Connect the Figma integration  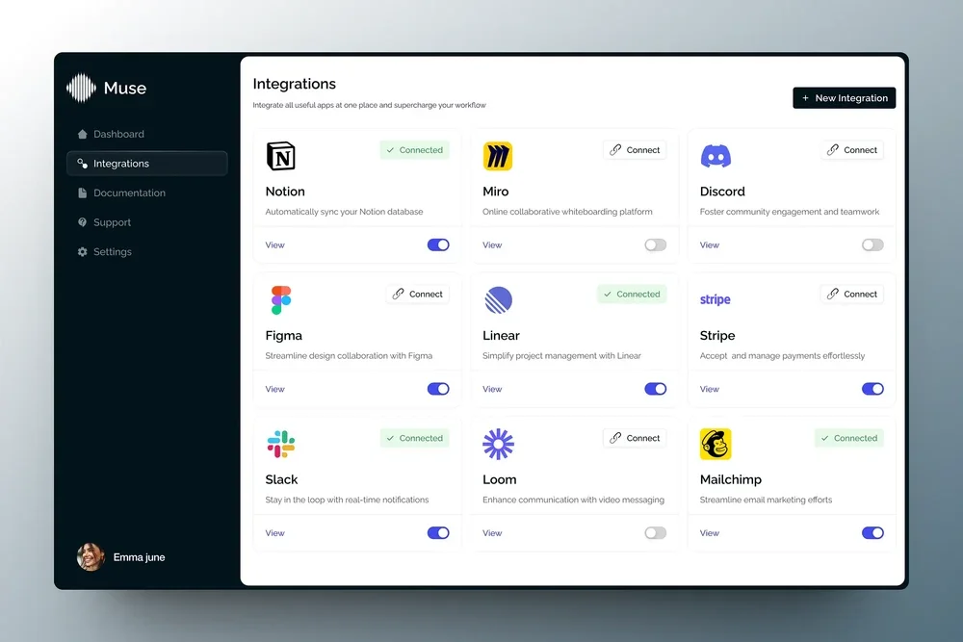tap(418, 294)
